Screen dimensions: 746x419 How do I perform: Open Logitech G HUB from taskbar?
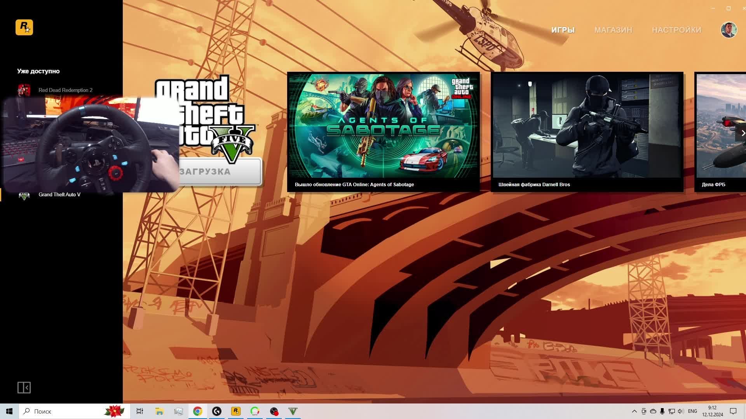click(217, 411)
